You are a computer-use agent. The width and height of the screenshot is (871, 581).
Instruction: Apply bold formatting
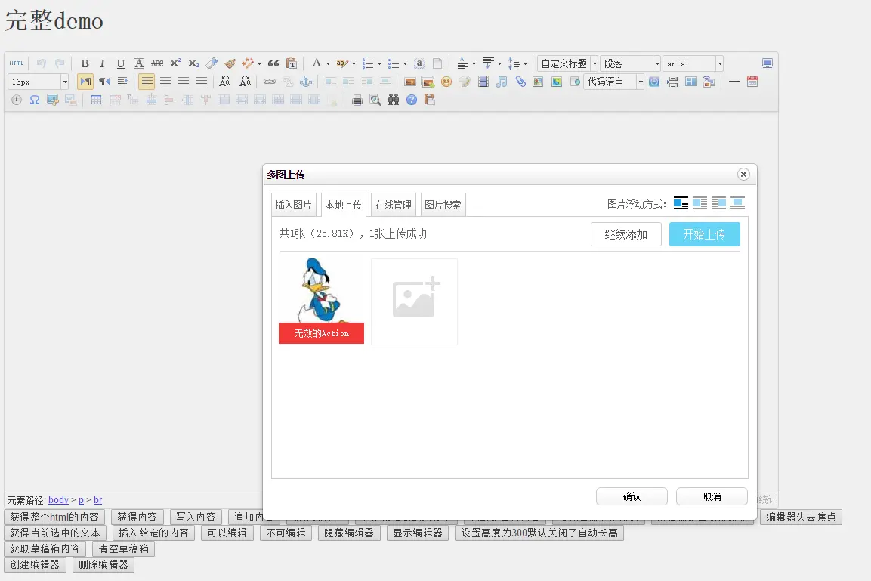(85, 63)
